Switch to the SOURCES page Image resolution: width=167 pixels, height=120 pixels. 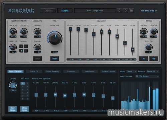coord(48,11)
